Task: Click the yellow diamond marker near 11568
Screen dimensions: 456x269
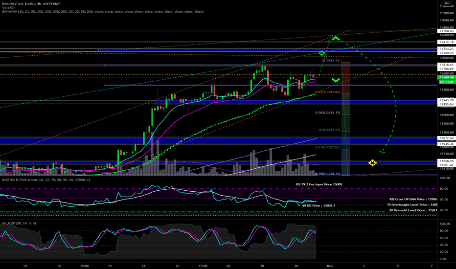Action: pyautogui.click(x=372, y=163)
